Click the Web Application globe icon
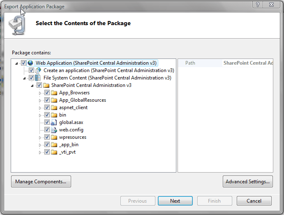The image size is (284, 215). 30,63
